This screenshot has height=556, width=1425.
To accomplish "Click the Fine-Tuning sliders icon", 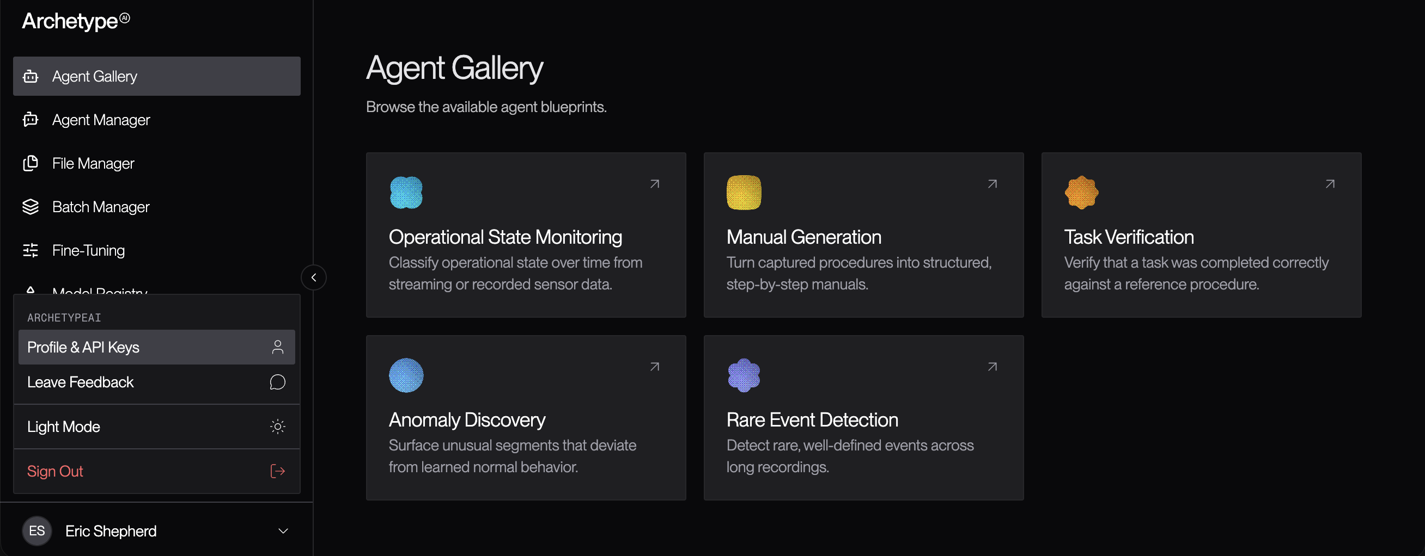I will [x=31, y=250].
